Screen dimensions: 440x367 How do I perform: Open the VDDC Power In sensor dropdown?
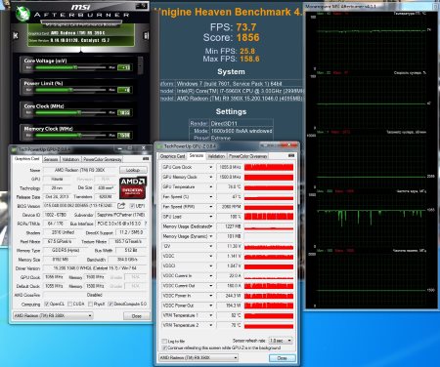click(211, 296)
